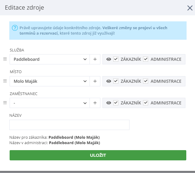Image resolution: width=195 pixels, height=173 pixels.
Task: Uncheck Zákazník checkbox for Zaměstnanec
Action: point(116,103)
